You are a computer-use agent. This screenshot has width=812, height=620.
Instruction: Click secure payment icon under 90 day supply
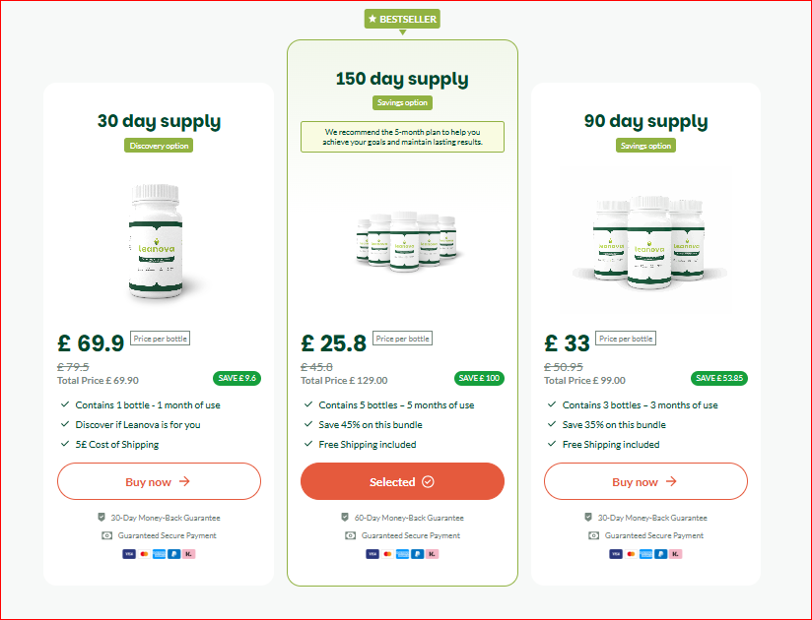(594, 535)
